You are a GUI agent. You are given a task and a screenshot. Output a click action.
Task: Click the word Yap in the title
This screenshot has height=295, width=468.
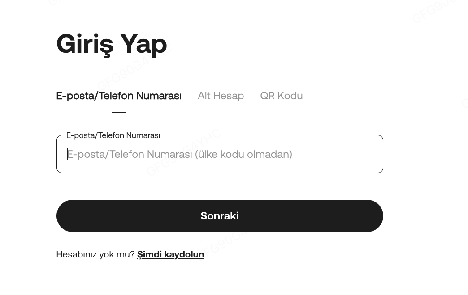[143, 44]
